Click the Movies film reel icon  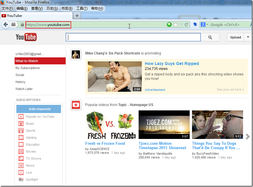point(21,151)
